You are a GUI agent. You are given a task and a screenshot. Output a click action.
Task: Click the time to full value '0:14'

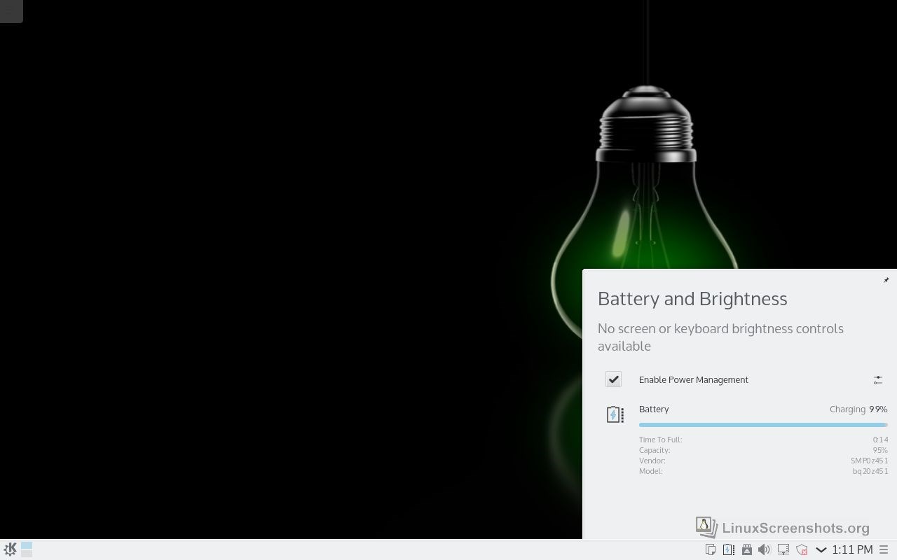pos(880,440)
